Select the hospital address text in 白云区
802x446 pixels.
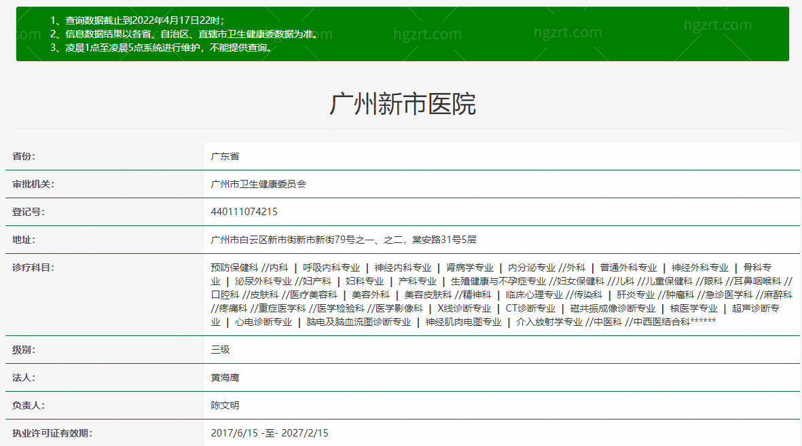click(344, 240)
